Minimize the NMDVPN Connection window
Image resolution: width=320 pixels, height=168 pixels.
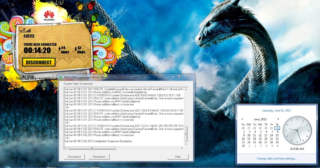(173, 77)
